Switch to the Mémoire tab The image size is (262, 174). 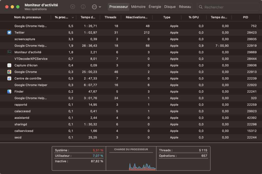click(x=138, y=7)
